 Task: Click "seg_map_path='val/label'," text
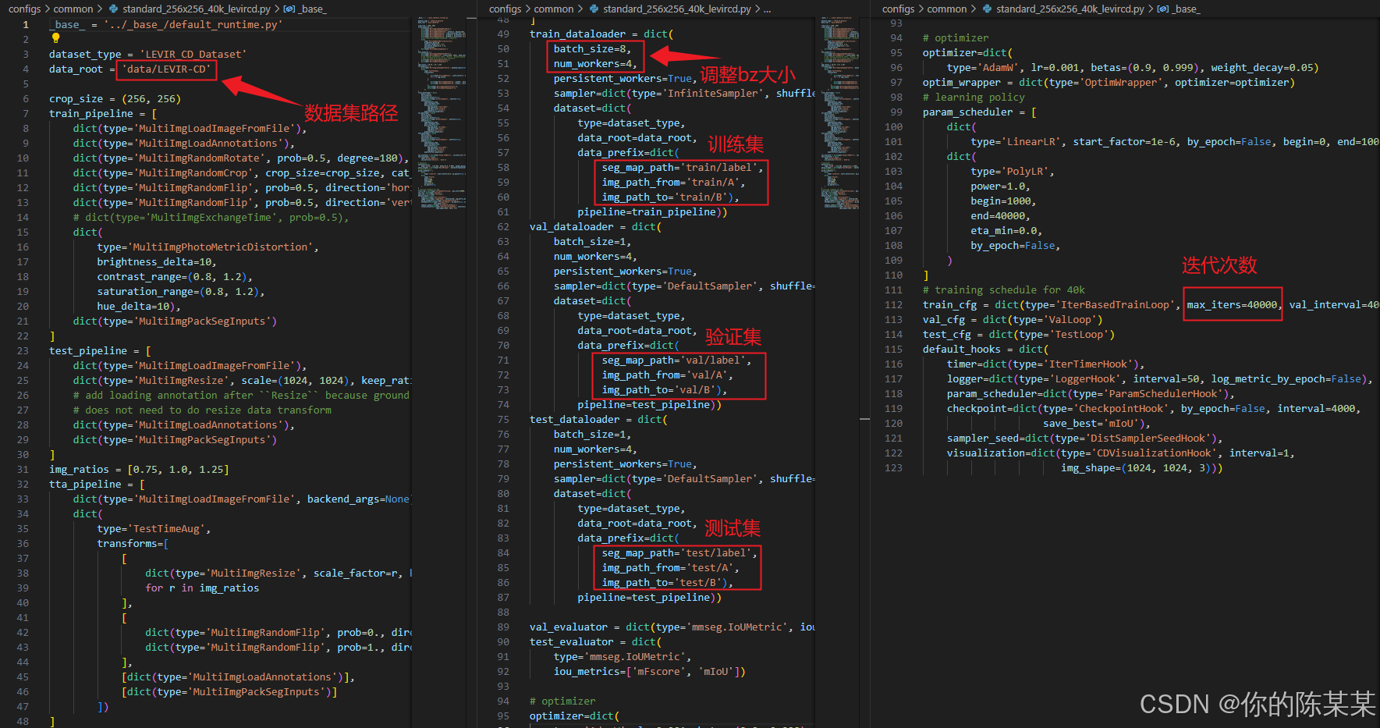click(676, 360)
